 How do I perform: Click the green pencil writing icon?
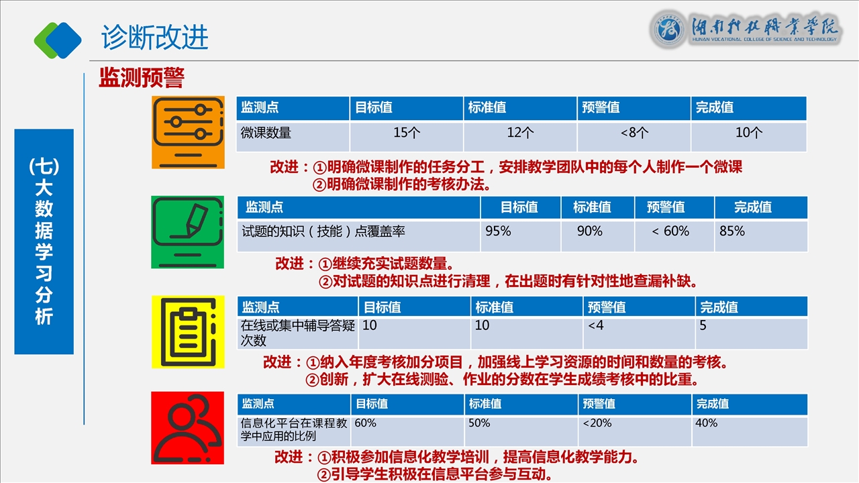(188, 232)
